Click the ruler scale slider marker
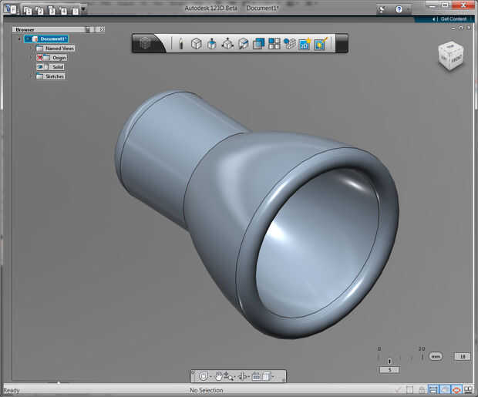The width and height of the screenshot is (478, 397). (389, 361)
